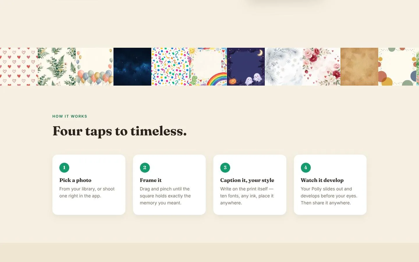The image size is (419, 262).
Task: Click the green step 4 circle badge
Action: [306, 168]
